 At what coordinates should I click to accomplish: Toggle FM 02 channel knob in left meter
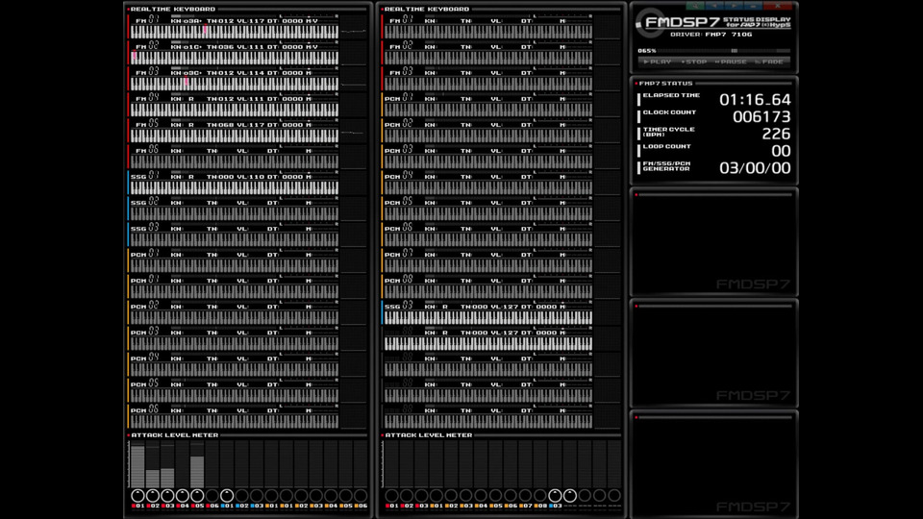152,496
